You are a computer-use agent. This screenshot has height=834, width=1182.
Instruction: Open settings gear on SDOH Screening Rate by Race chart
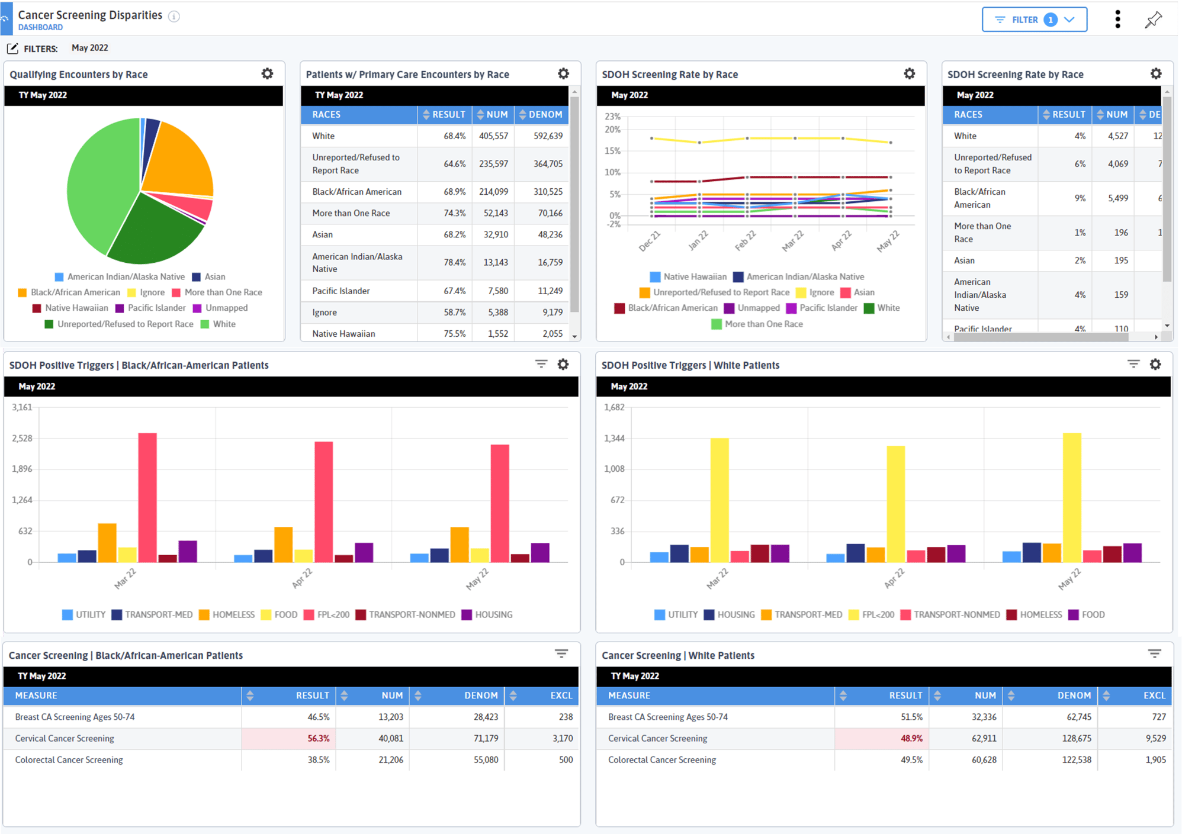(910, 73)
